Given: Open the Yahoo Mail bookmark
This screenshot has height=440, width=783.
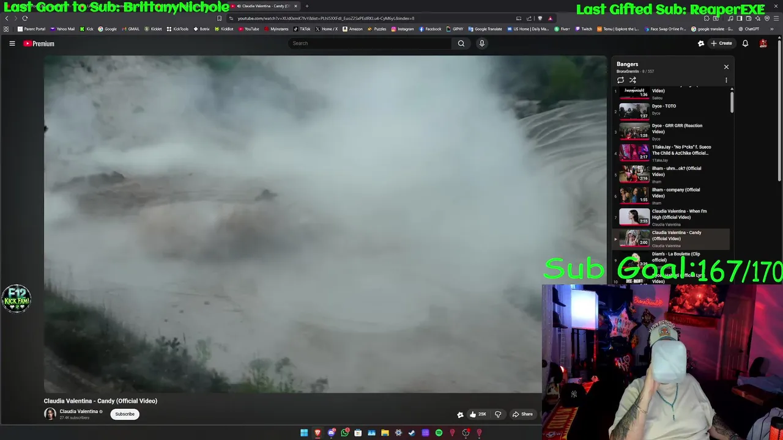Looking at the screenshot, I should pos(63,29).
